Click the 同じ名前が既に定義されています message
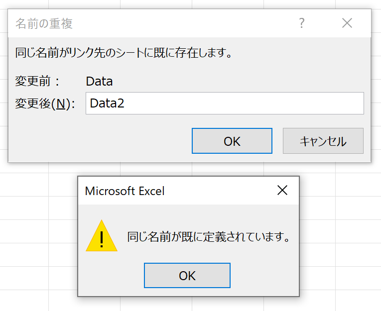The height and width of the screenshot is (311, 381). pyautogui.click(x=209, y=236)
